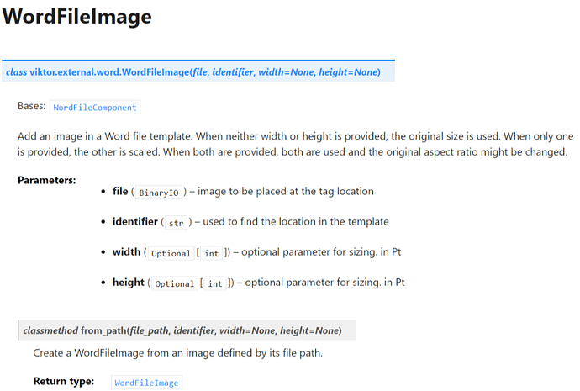Click the identifier parameter name
Image resolution: width=580 pixels, height=391 pixels.
pyautogui.click(x=135, y=222)
